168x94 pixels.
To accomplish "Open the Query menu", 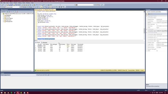I will click(x=11, y=3).
